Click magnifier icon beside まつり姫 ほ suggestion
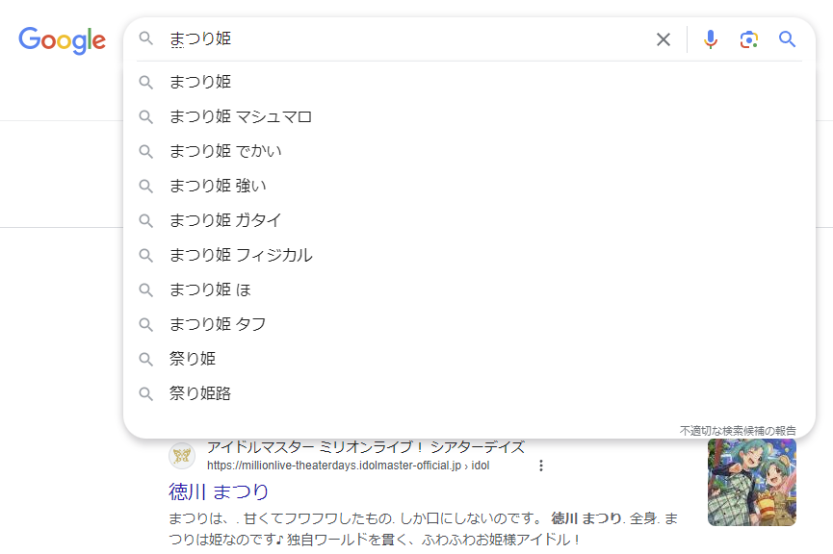 pos(146,290)
